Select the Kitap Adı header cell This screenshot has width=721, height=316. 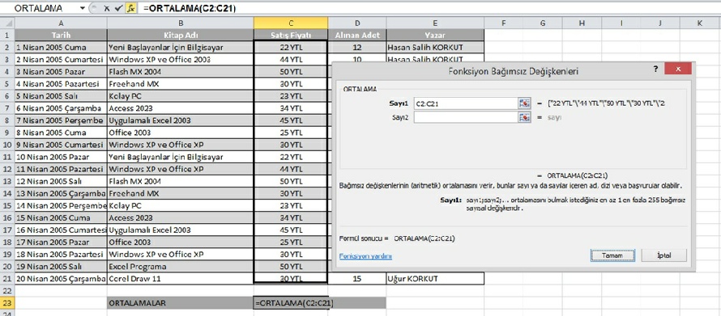[180, 35]
